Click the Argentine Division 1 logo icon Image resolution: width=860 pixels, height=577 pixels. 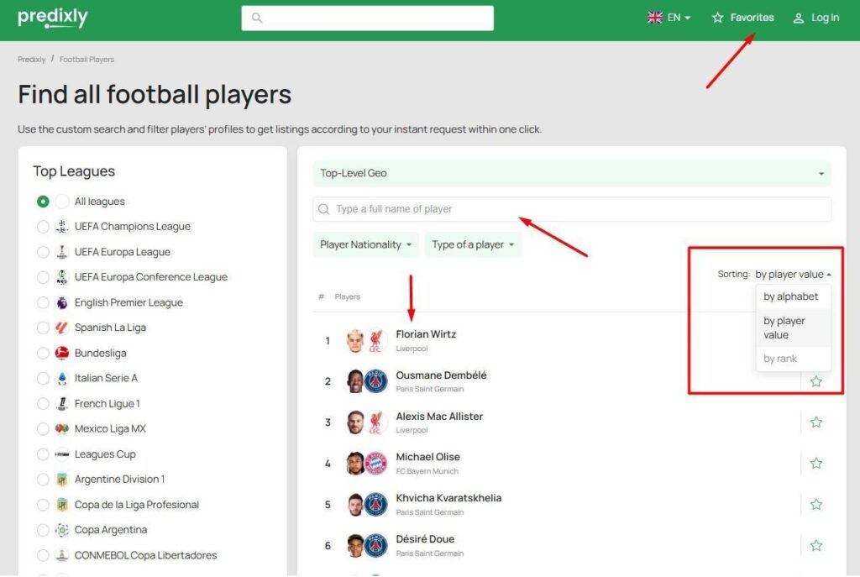coord(62,480)
